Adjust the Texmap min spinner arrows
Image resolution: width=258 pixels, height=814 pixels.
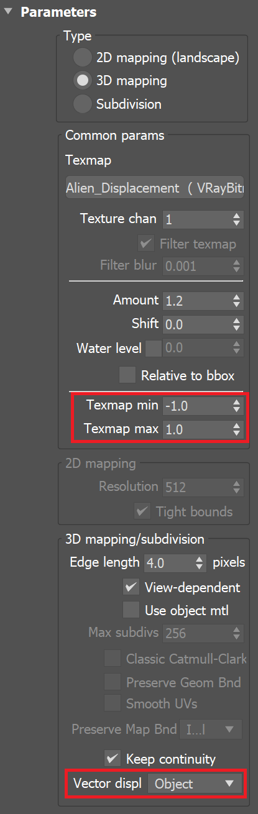click(236, 406)
